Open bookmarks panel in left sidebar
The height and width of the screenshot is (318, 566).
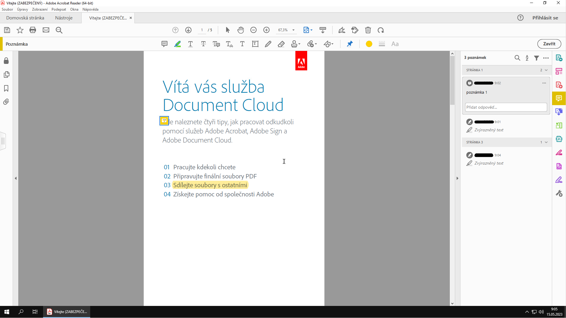coord(6,88)
